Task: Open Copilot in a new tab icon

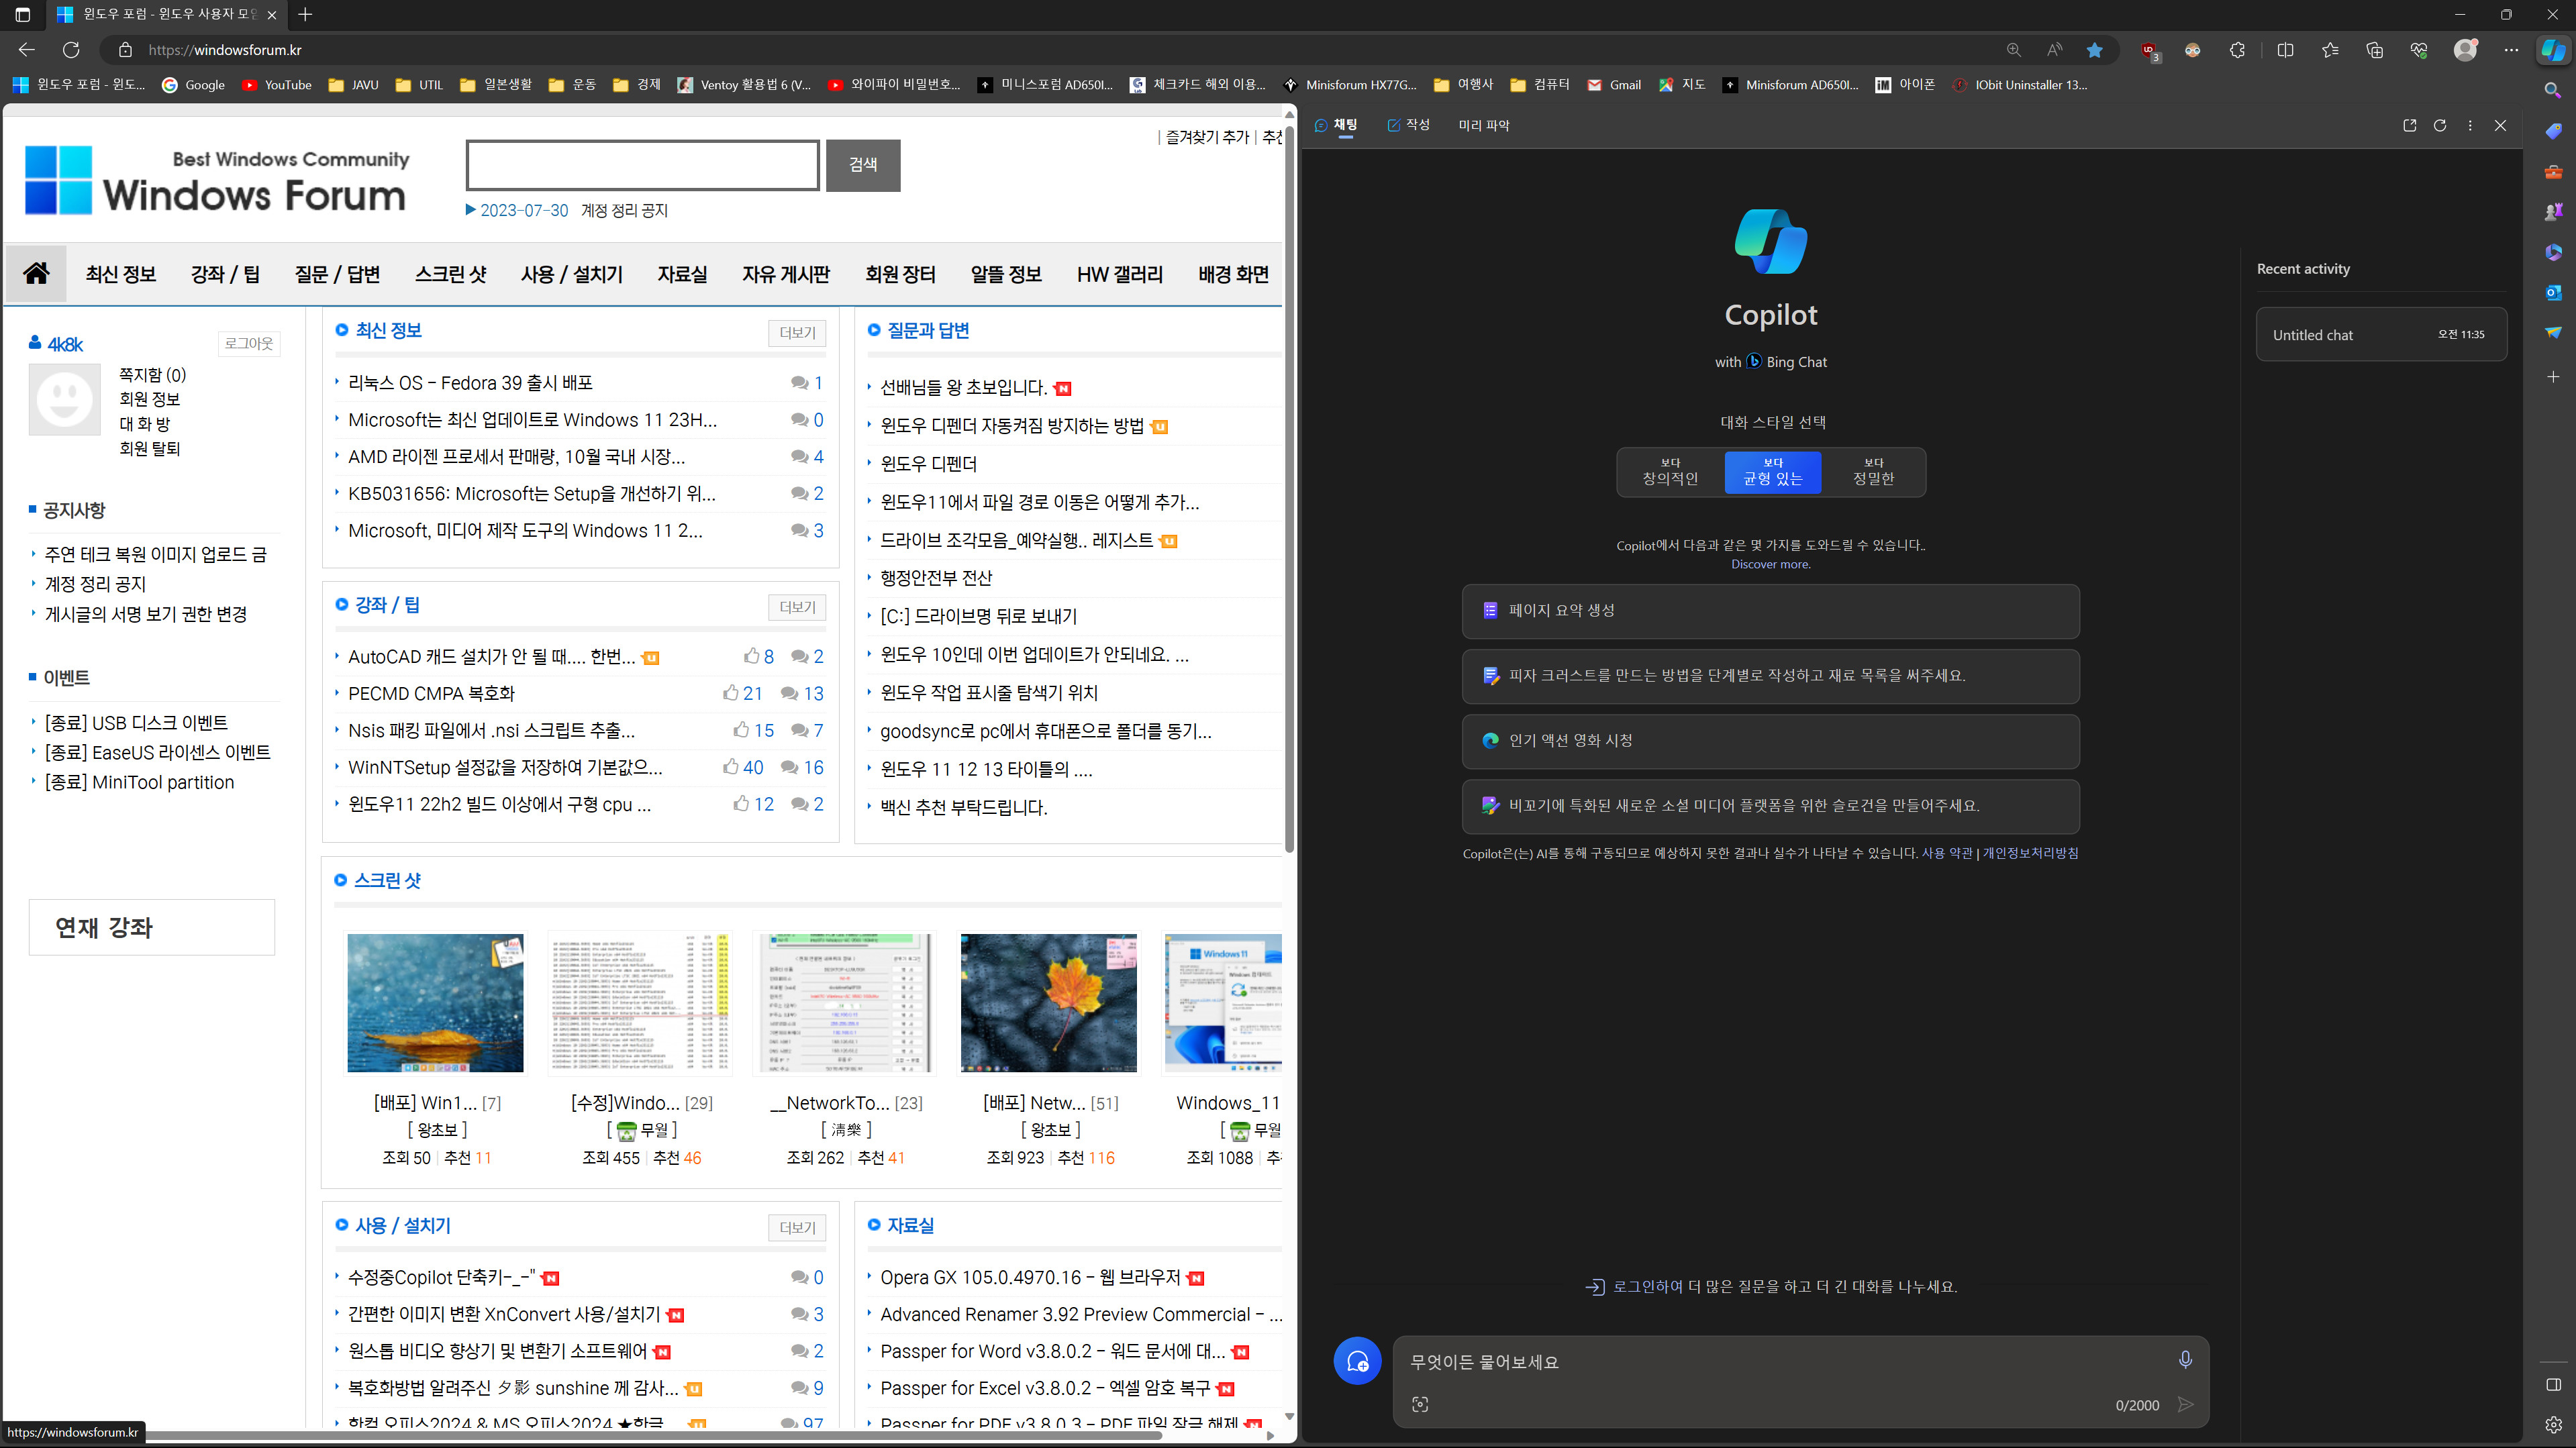Action: [2409, 125]
